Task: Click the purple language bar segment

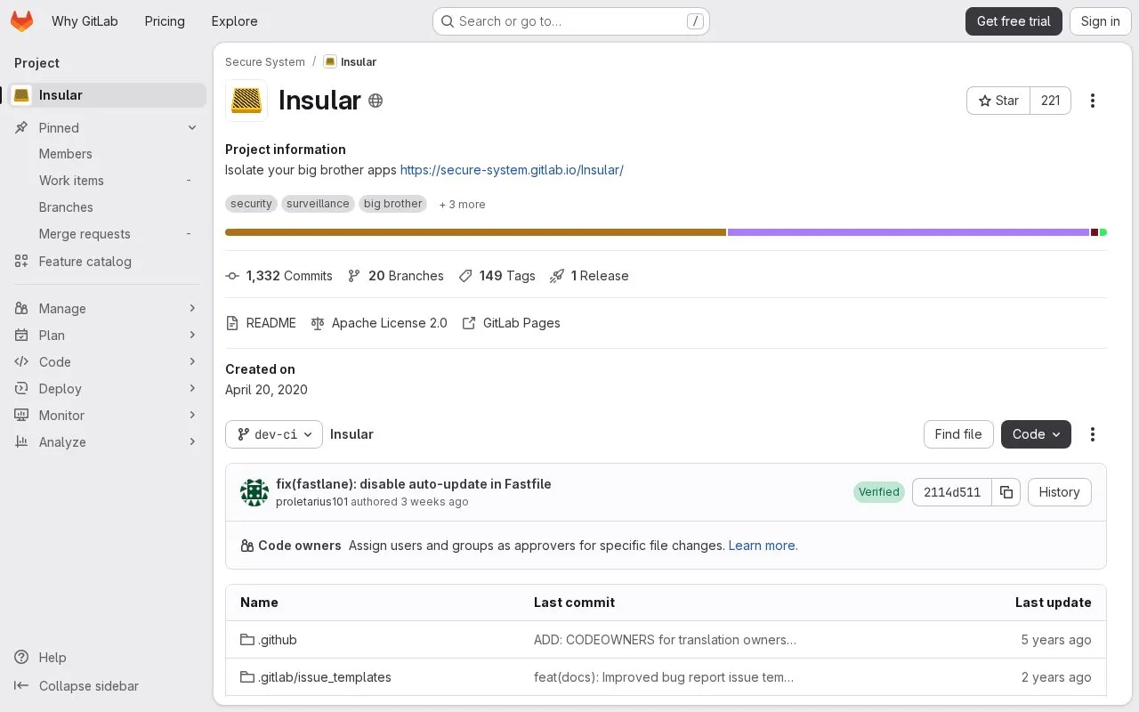Action: 909,232
